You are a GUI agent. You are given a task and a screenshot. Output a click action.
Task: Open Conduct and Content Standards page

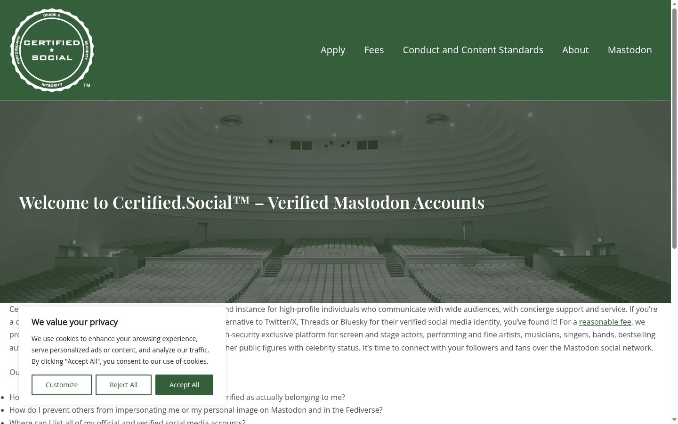pyautogui.click(x=473, y=50)
